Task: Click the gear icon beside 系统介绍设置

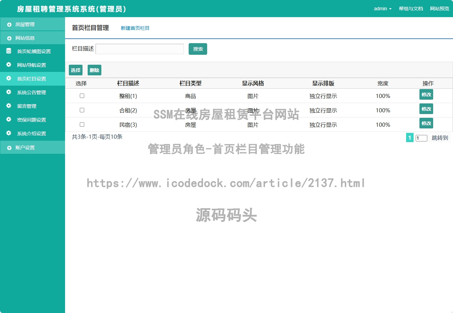Action: click(x=9, y=133)
